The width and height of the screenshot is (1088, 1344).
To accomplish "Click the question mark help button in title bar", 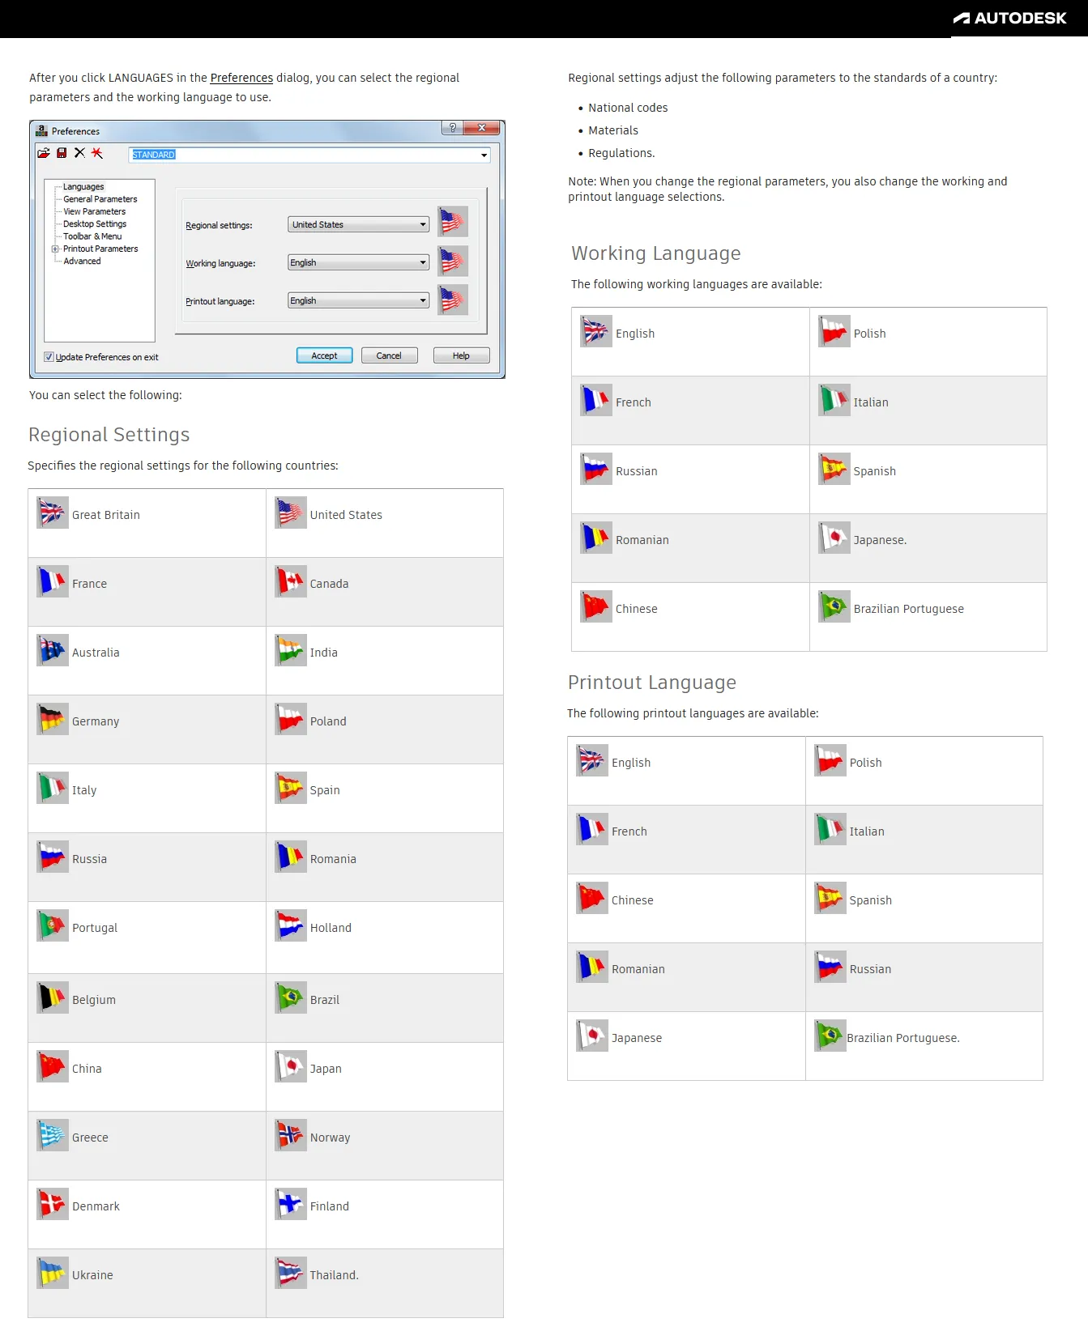I will [x=452, y=128].
